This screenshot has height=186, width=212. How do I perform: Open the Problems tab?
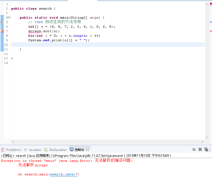click(x=11, y=150)
